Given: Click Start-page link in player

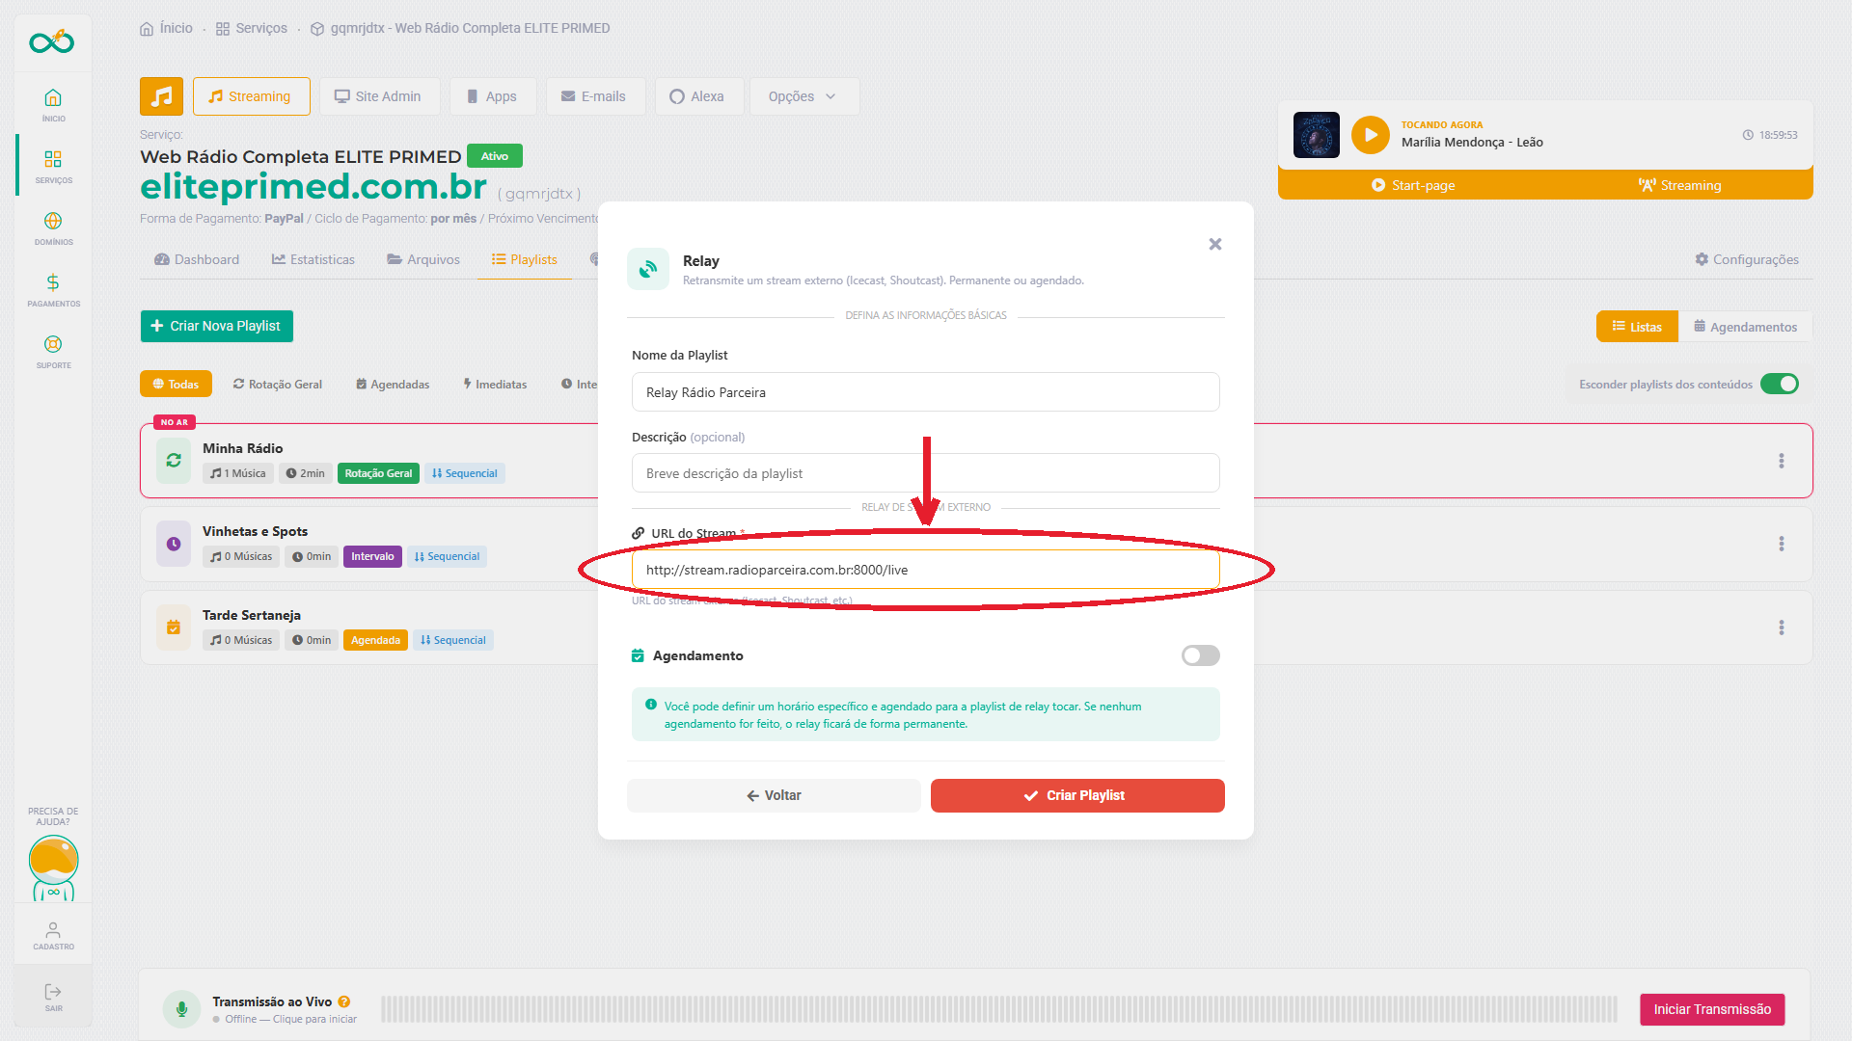Looking at the screenshot, I should coord(1413,185).
